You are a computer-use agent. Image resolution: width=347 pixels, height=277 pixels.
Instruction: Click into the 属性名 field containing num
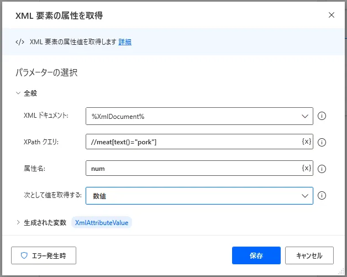tap(193, 168)
